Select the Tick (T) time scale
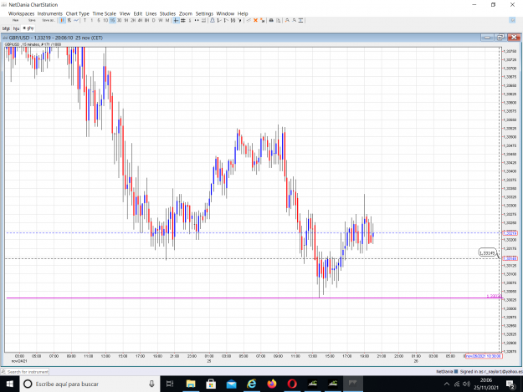 85,20
